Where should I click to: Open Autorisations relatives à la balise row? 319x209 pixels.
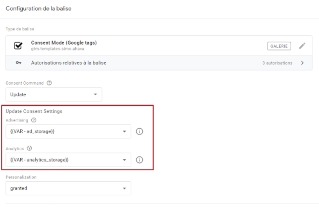[x=159, y=63]
